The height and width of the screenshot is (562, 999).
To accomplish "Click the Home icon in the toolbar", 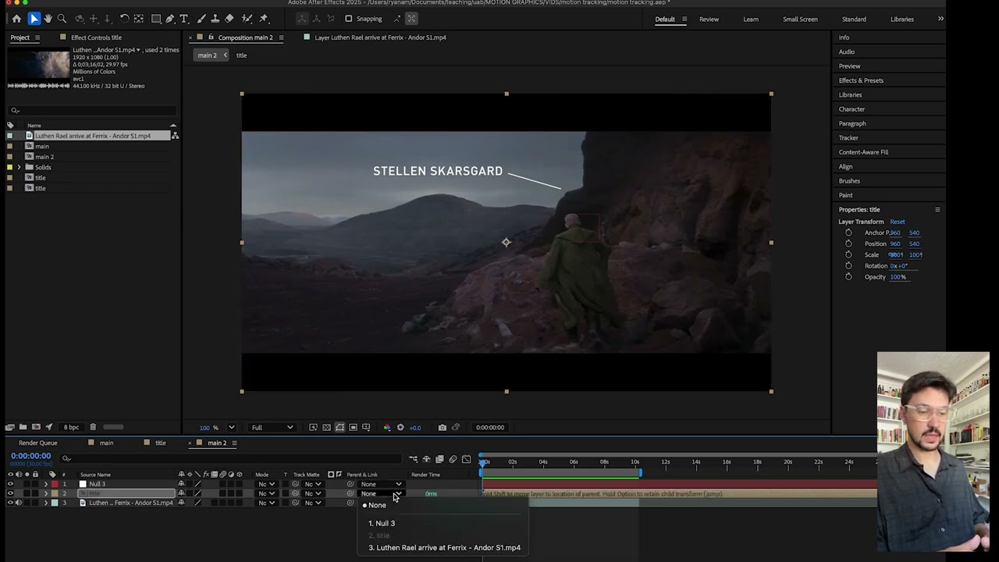I will point(16,19).
